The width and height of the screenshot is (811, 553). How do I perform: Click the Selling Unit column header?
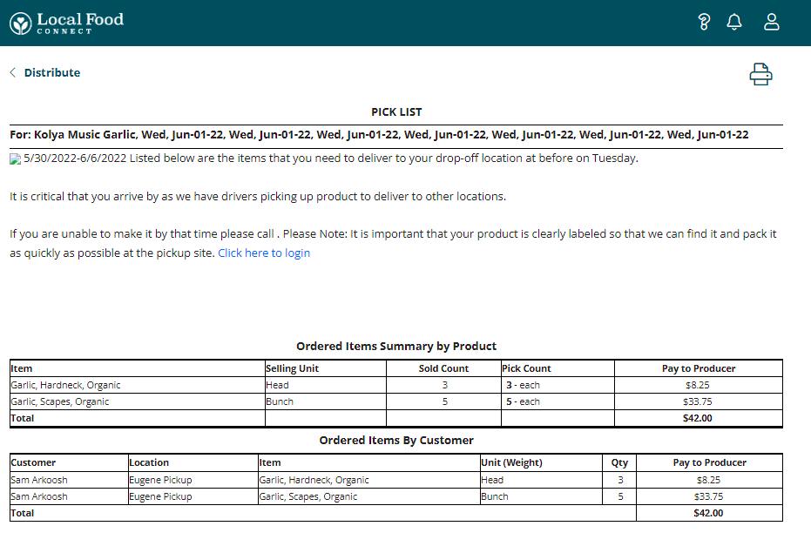tap(292, 368)
